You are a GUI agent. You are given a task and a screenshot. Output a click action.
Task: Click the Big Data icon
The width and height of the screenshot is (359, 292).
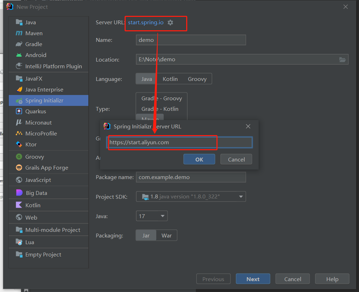pos(19,193)
